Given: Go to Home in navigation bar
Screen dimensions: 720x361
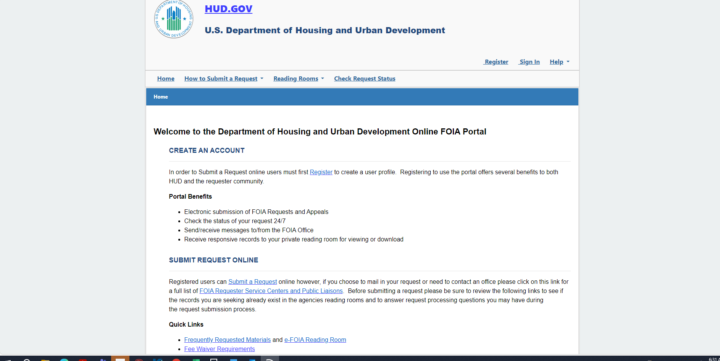Looking at the screenshot, I should [x=166, y=79].
